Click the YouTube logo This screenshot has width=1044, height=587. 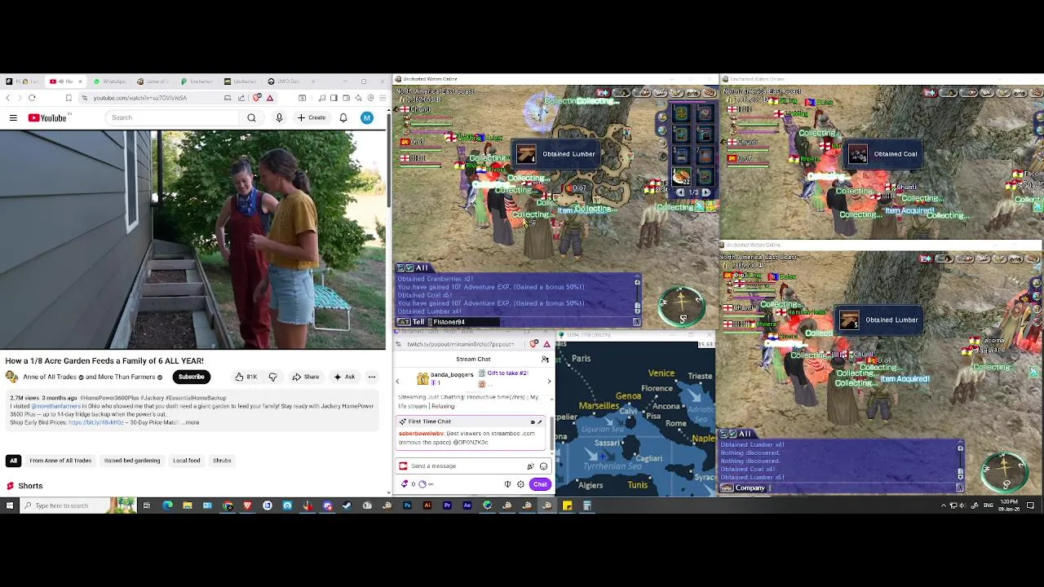pos(47,118)
